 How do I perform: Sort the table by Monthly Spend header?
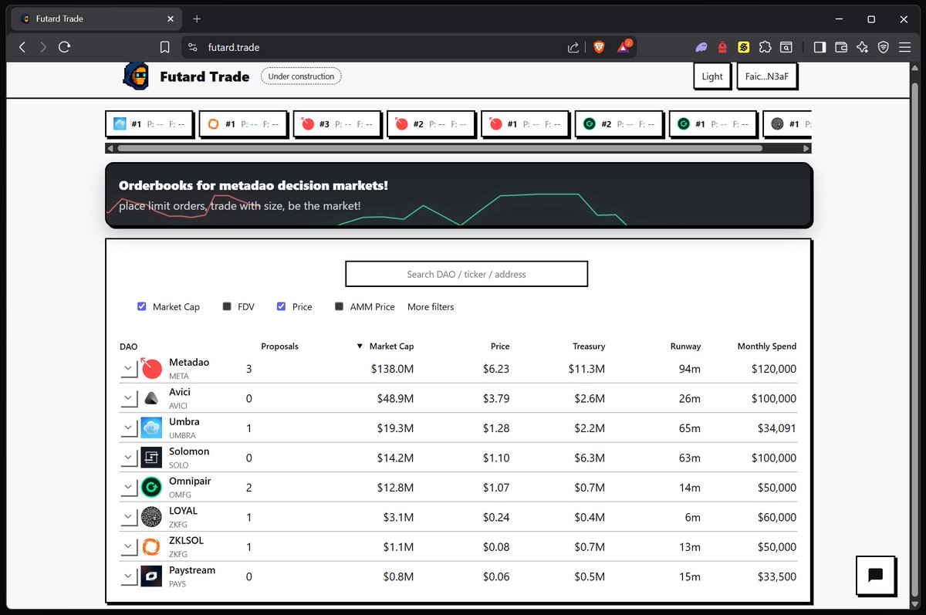(766, 346)
